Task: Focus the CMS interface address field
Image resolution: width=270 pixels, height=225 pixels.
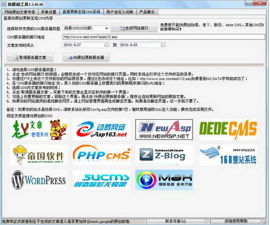Action: point(164,37)
